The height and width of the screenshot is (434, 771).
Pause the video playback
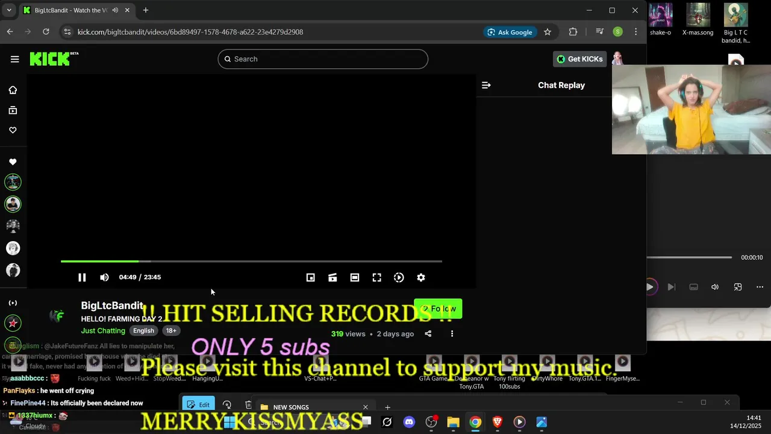pyautogui.click(x=82, y=277)
